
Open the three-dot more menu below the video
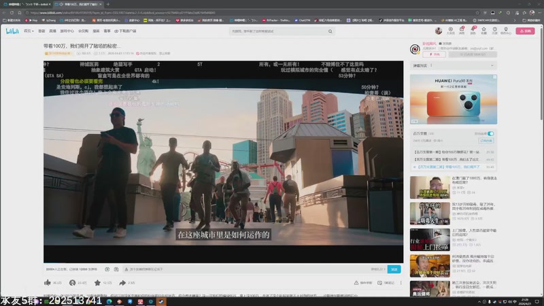click(x=401, y=283)
